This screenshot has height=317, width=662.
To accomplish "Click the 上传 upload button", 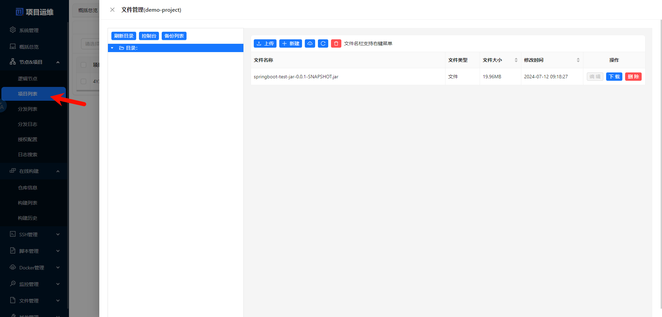I will (x=265, y=43).
